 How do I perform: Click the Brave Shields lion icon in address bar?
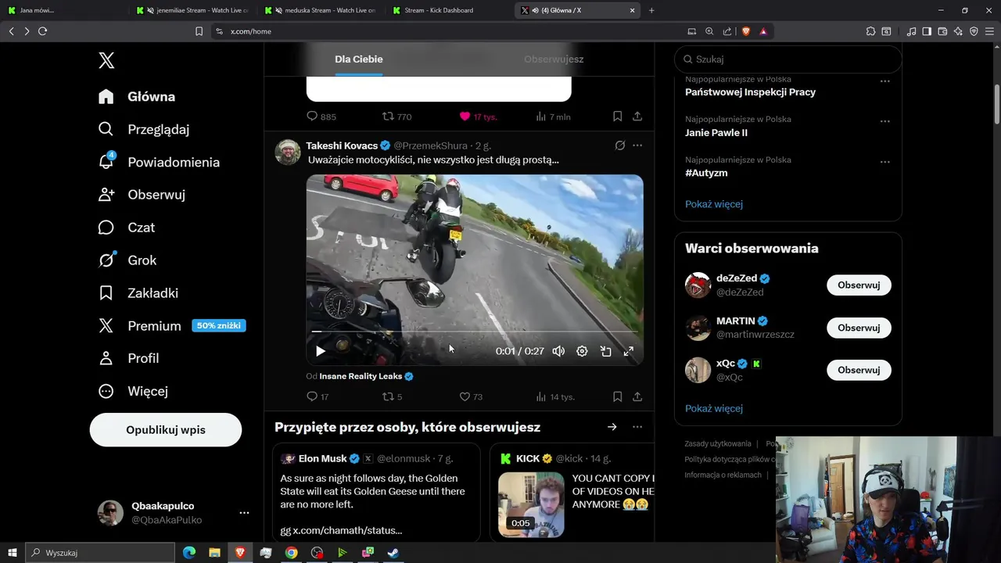(745, 31)
